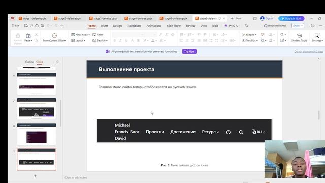325x183 pixels.
Task: Switch to the Home ribbon tab
Action: coord(91,26)
